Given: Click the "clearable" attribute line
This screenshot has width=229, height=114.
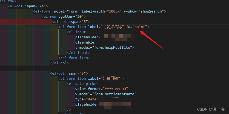Looking at the screenshot, I should point(85,42).
